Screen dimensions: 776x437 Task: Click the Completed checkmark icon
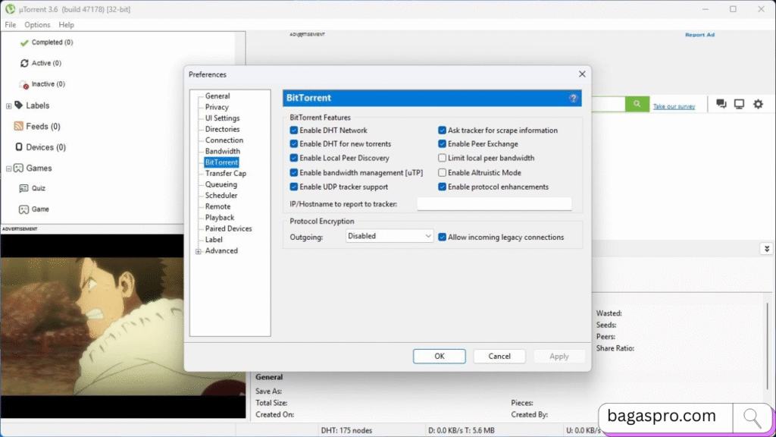pyautogui.click(x=23, y=42)
